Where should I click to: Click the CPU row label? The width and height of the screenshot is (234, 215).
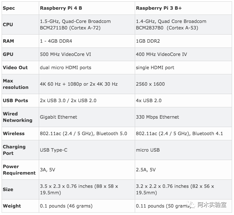pyautogui.click(x=8, y=25)
